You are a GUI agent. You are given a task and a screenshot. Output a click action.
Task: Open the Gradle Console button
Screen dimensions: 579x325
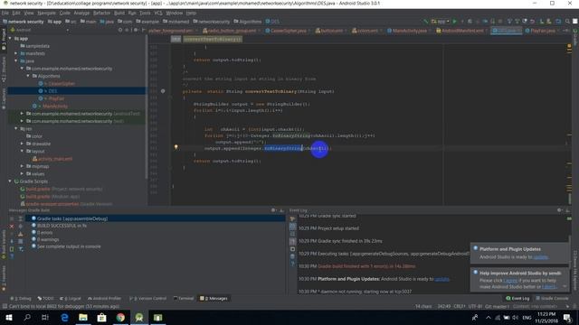pyautogui.click(x=552, y=298)
